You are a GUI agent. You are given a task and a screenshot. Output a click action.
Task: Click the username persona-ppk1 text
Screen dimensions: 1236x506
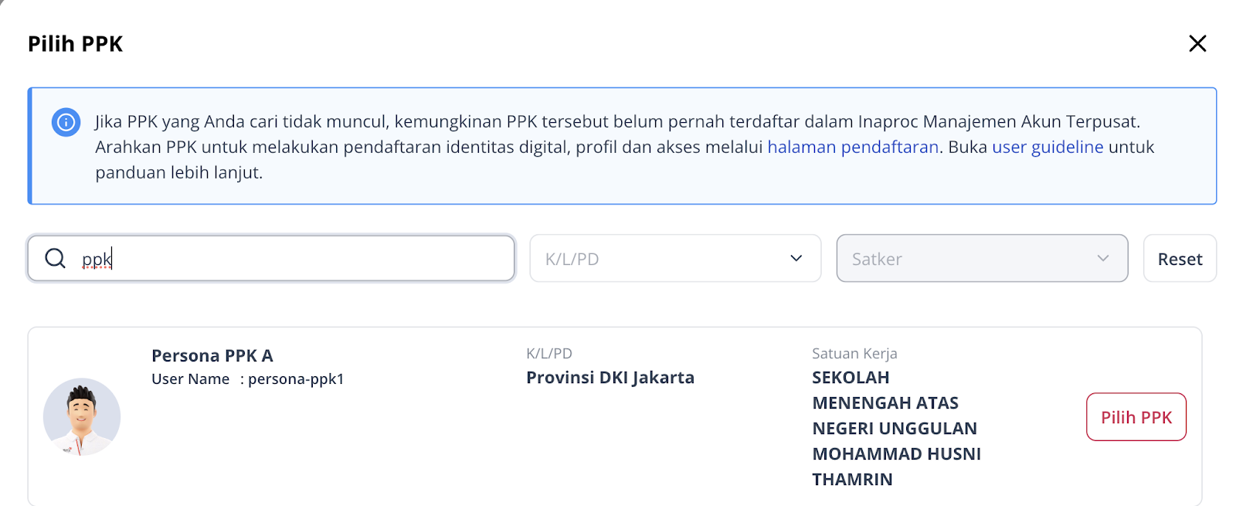[296, 379]
